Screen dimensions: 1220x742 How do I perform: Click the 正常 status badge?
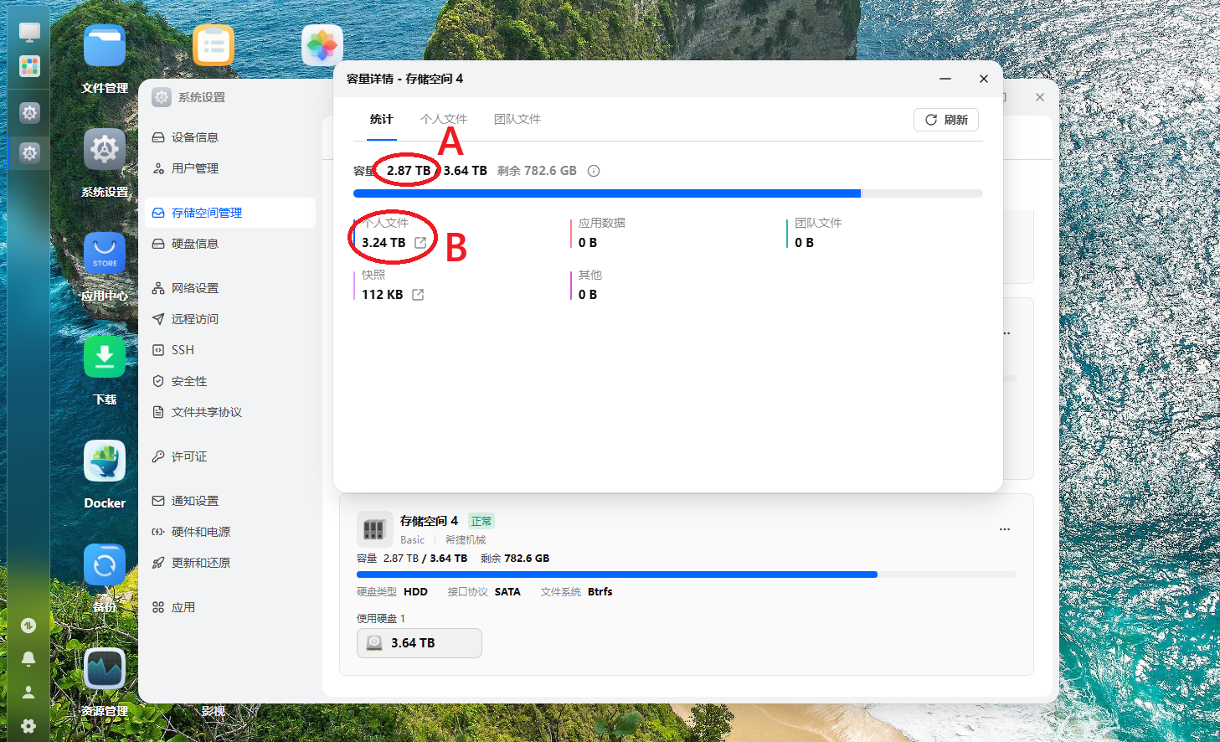point(481,521)
